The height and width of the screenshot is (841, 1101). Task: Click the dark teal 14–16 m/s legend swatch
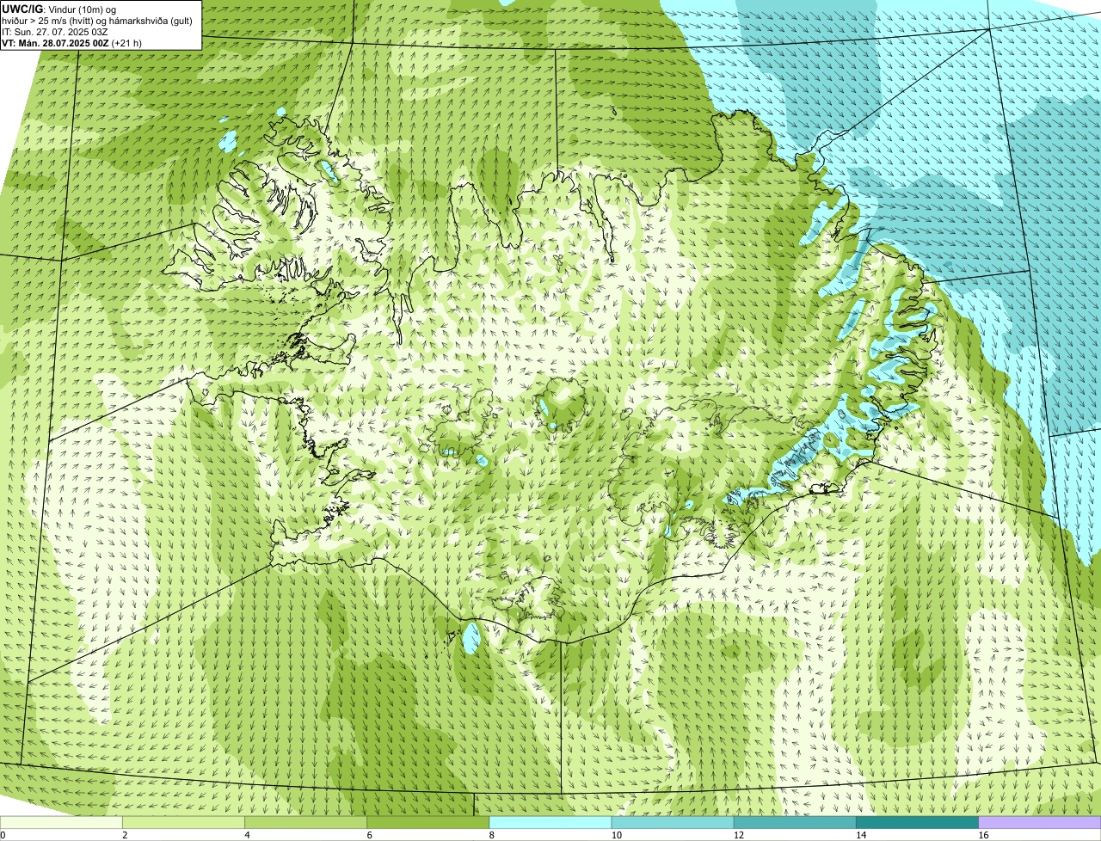pyautogui.click(x=918, y=823)
